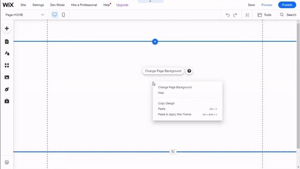
Task: Open the Blog pen panel
Action: coord(7,89)
